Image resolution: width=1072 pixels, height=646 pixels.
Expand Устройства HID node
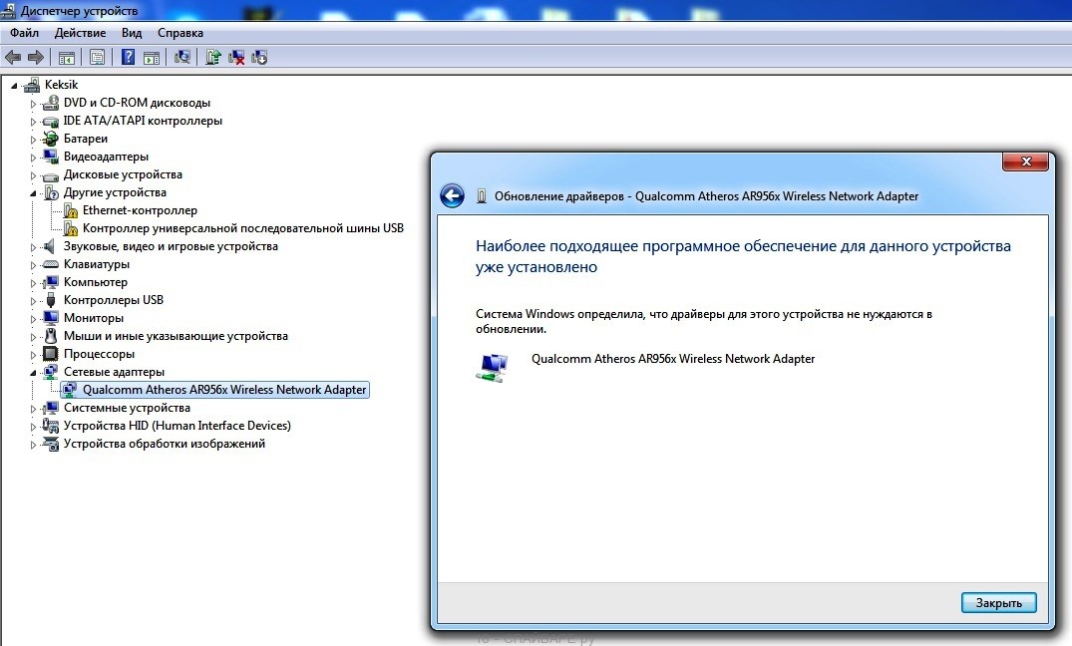tap(33, 427)
